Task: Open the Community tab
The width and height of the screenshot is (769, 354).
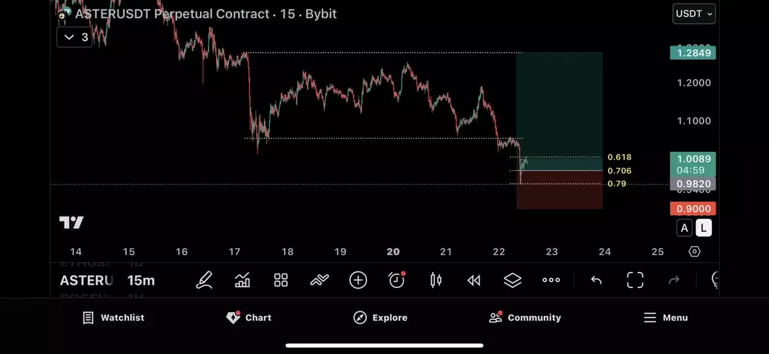Action: point(525,317)
